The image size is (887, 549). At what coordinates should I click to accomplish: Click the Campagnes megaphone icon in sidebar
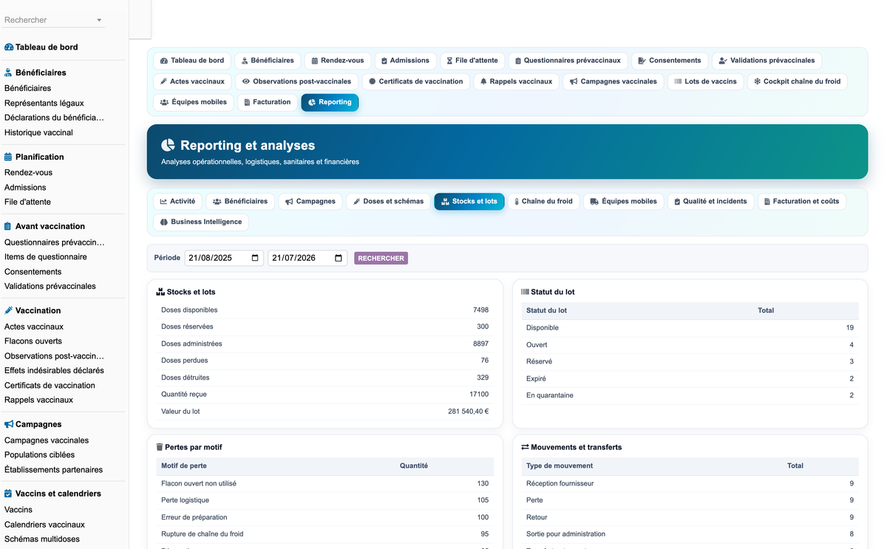click(x=9, y=424)
